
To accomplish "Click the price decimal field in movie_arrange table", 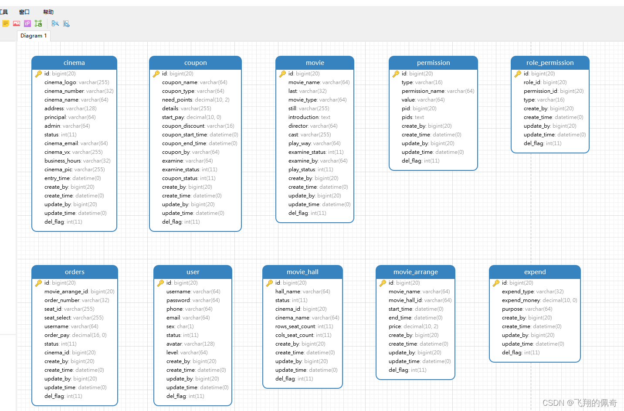I will (414, 326).
